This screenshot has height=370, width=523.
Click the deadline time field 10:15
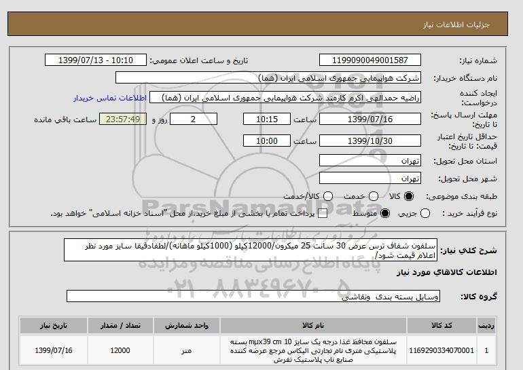click(x=267, y=119)
